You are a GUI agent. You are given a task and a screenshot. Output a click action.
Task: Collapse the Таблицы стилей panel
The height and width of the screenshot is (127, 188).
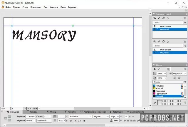click(154, 14)
